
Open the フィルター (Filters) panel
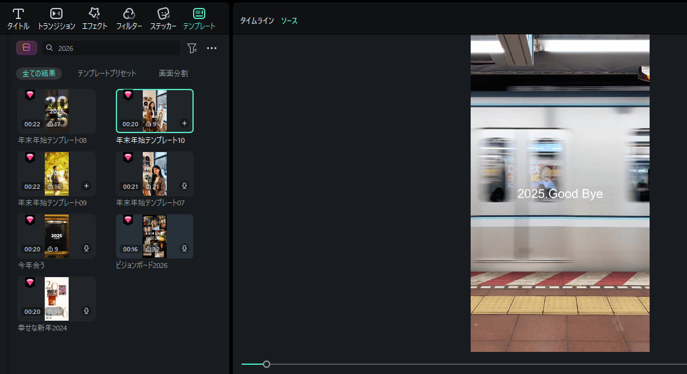point(129,18)
